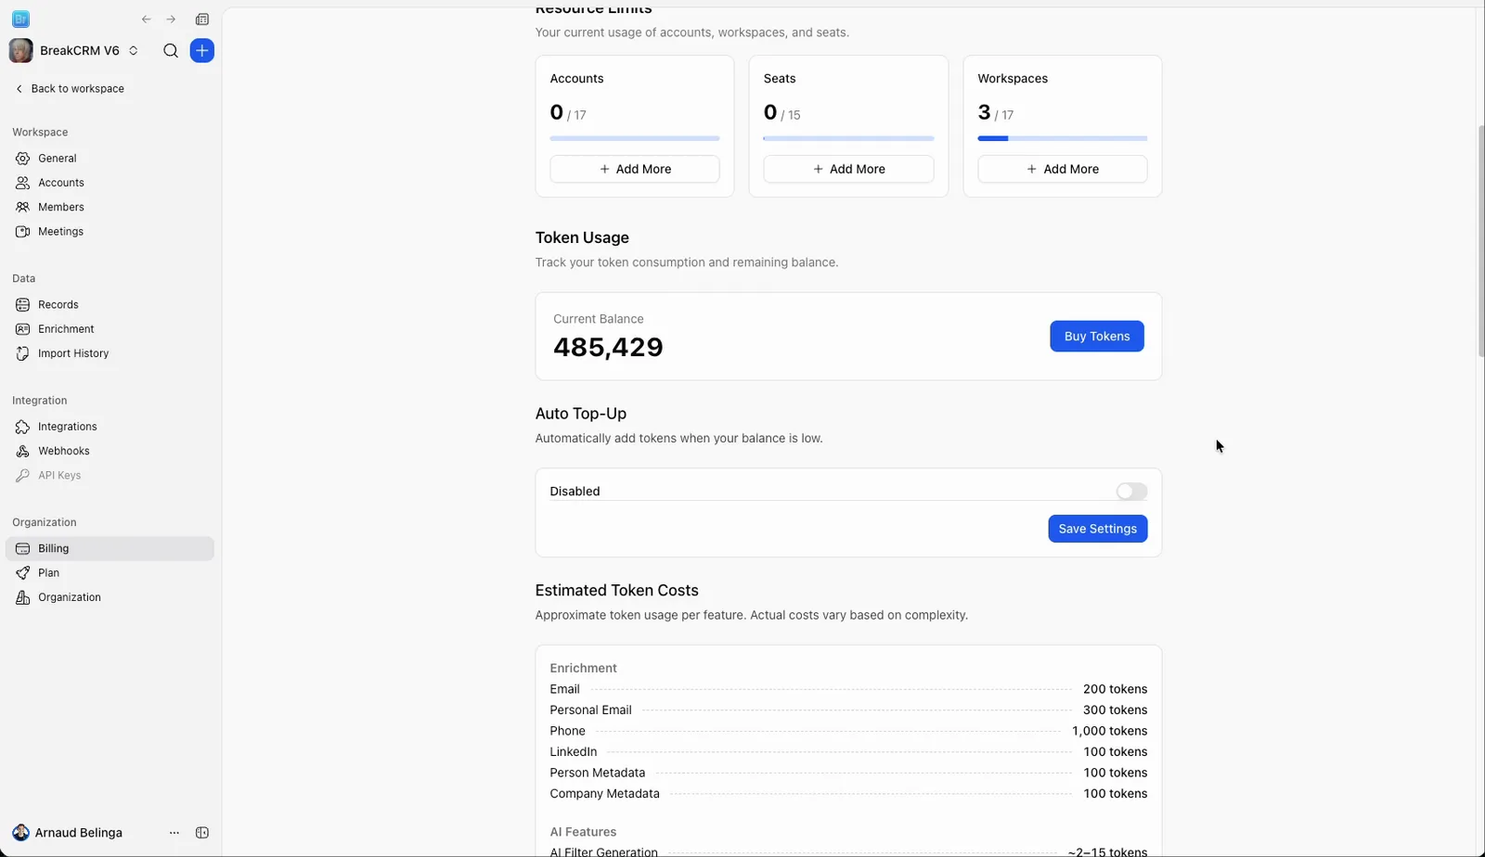Navigate back with the left arrow icon

pyautogui.click(x=146, y=19)
